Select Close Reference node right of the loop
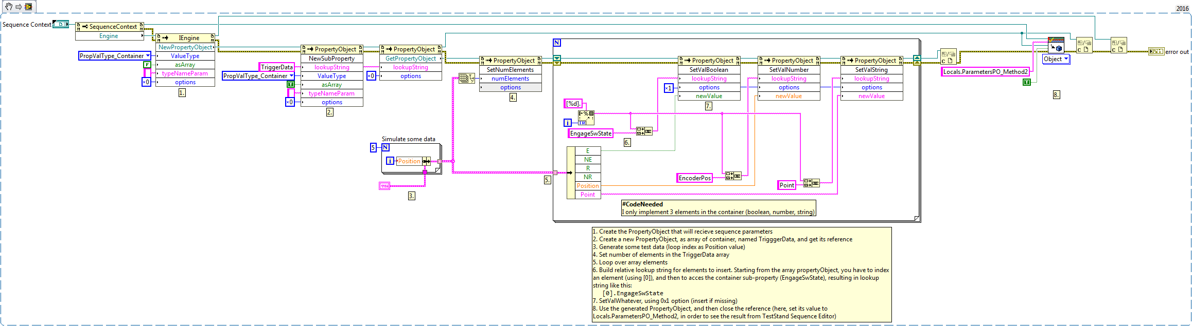This screenshot has width=1192, height=326. tap(948, 56)
